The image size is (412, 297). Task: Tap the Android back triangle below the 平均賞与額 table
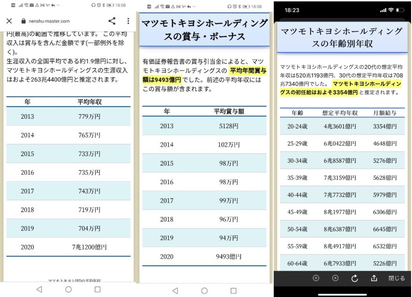(175, 291)
